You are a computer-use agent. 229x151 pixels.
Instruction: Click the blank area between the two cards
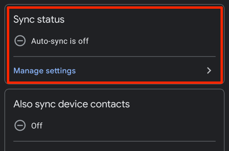pos(115,87)
